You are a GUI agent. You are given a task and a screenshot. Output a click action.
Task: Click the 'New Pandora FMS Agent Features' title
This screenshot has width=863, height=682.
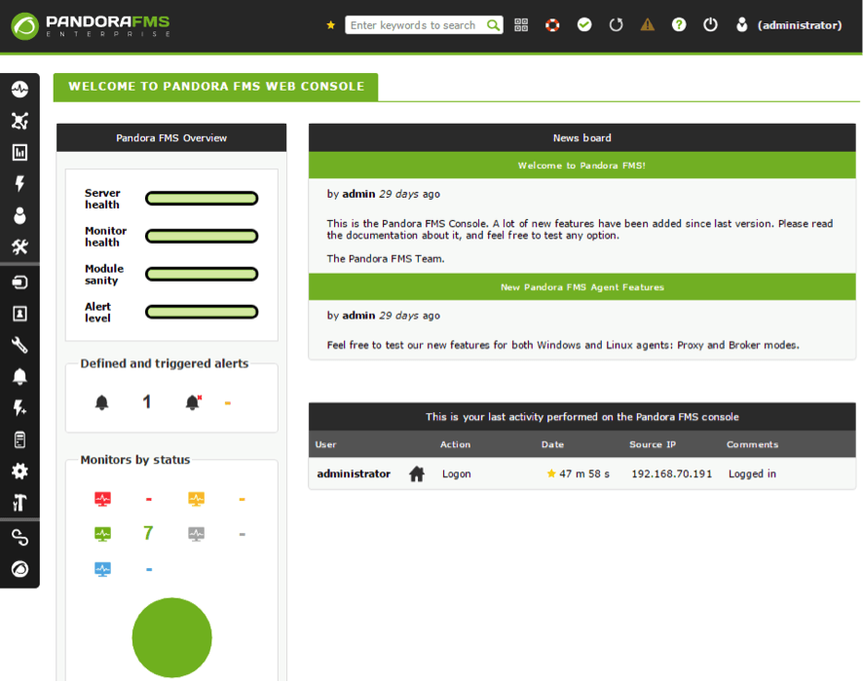point(582,287)
